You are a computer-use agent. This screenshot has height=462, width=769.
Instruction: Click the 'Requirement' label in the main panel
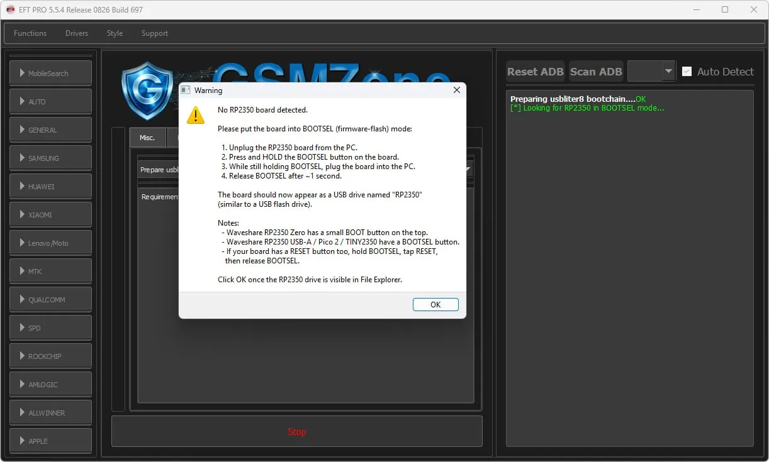point(160,197)
